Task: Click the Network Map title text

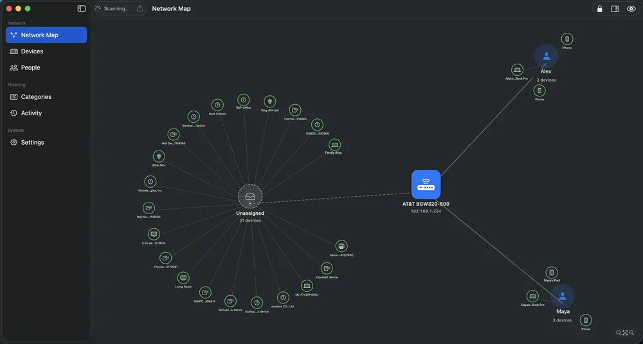Action: coord(172,8)
